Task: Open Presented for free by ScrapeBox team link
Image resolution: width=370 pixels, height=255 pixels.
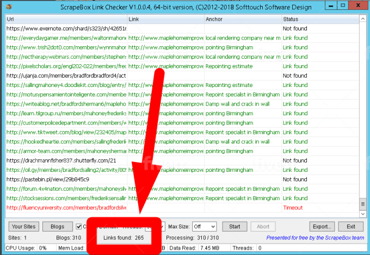Action: 315,238
